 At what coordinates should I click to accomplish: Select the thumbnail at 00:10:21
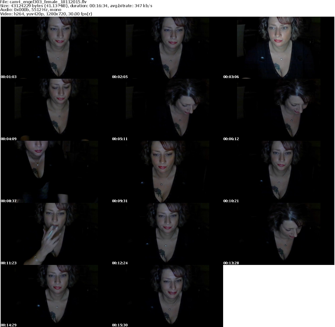279,172
